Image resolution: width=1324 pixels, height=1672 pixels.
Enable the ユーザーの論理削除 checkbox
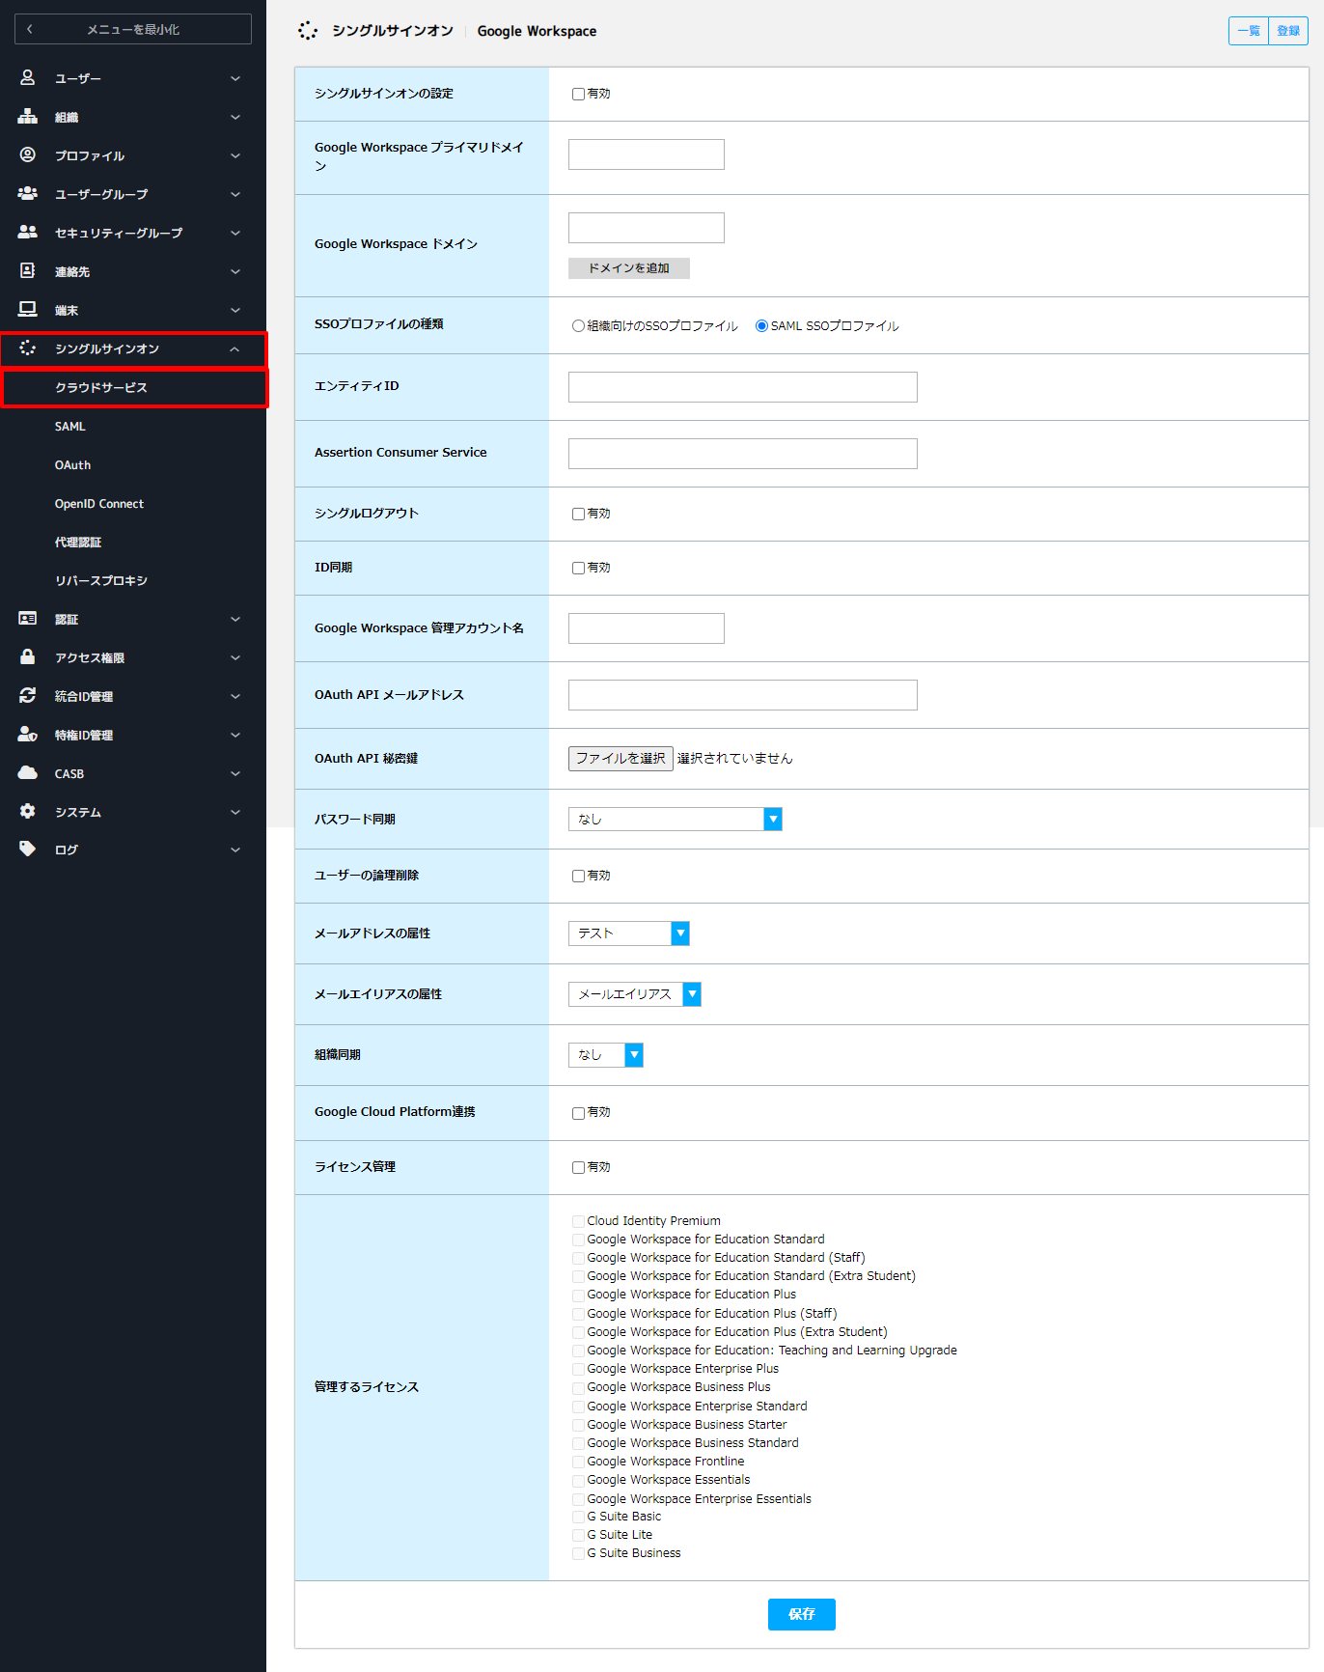click(x=578, y=877)
